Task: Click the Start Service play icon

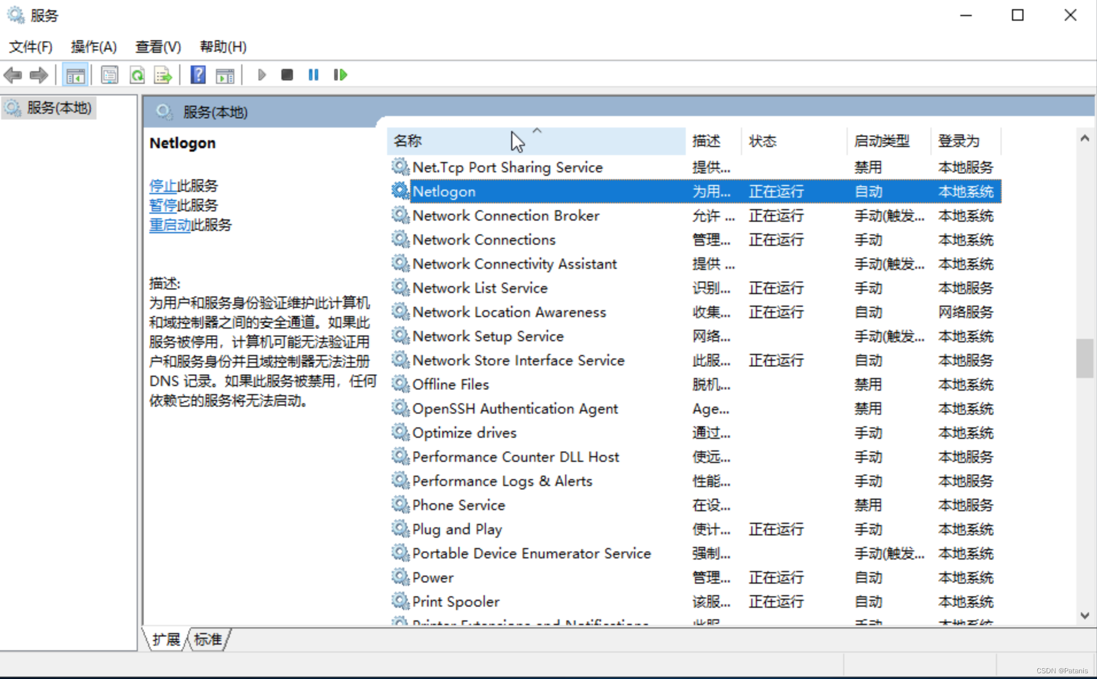Action: [261, 75]
